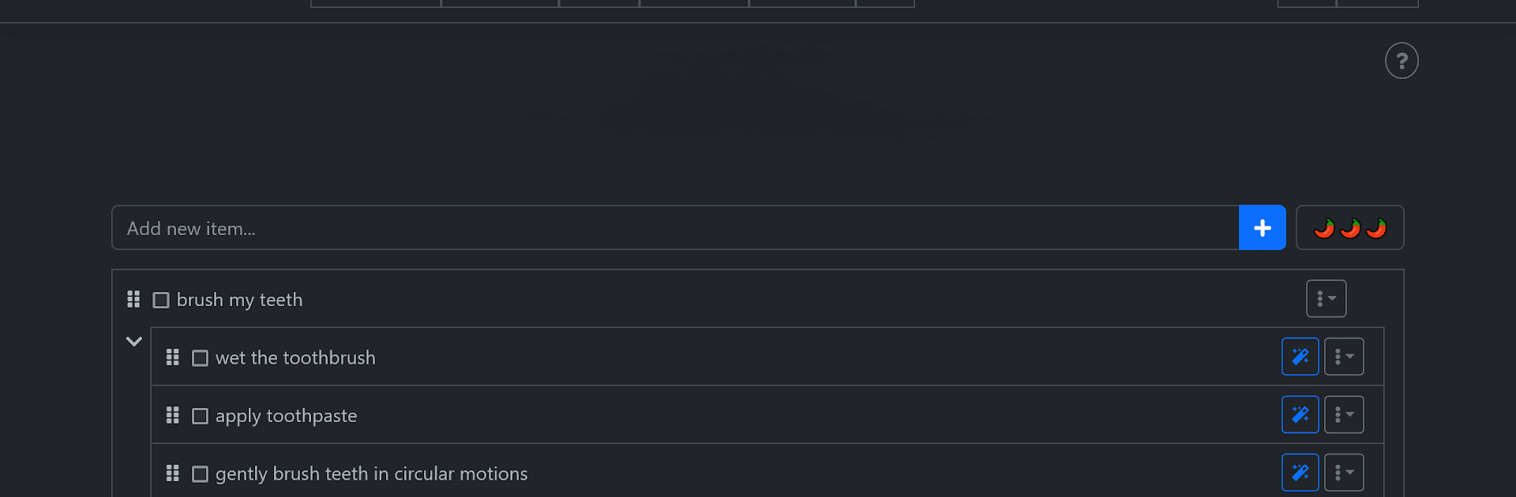Click magic wand for 'gently brush teeth' item
The image size is (1516, 497).
tap(1300, 473)
